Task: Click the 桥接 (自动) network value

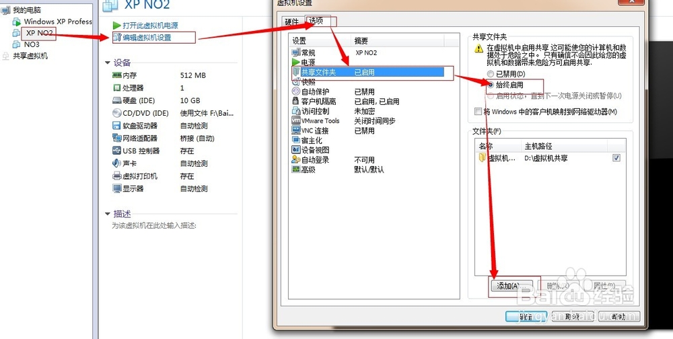Action: click(x=197, y=138)
